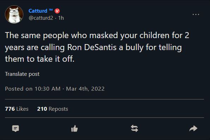Click the 10:30 AM posted time
This screenshot has height=140, width=210.
pyautogui.click(x=48, y=89)
